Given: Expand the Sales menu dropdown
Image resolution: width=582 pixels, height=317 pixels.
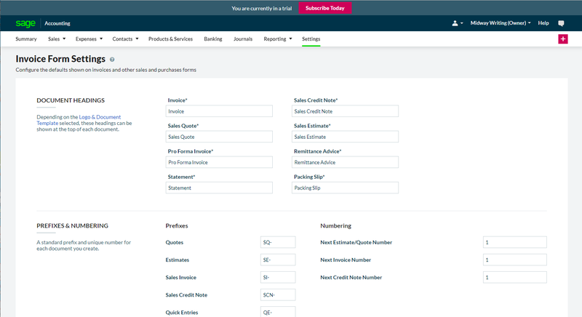Looking at the screenshot, I should click(x=57, y=39).
